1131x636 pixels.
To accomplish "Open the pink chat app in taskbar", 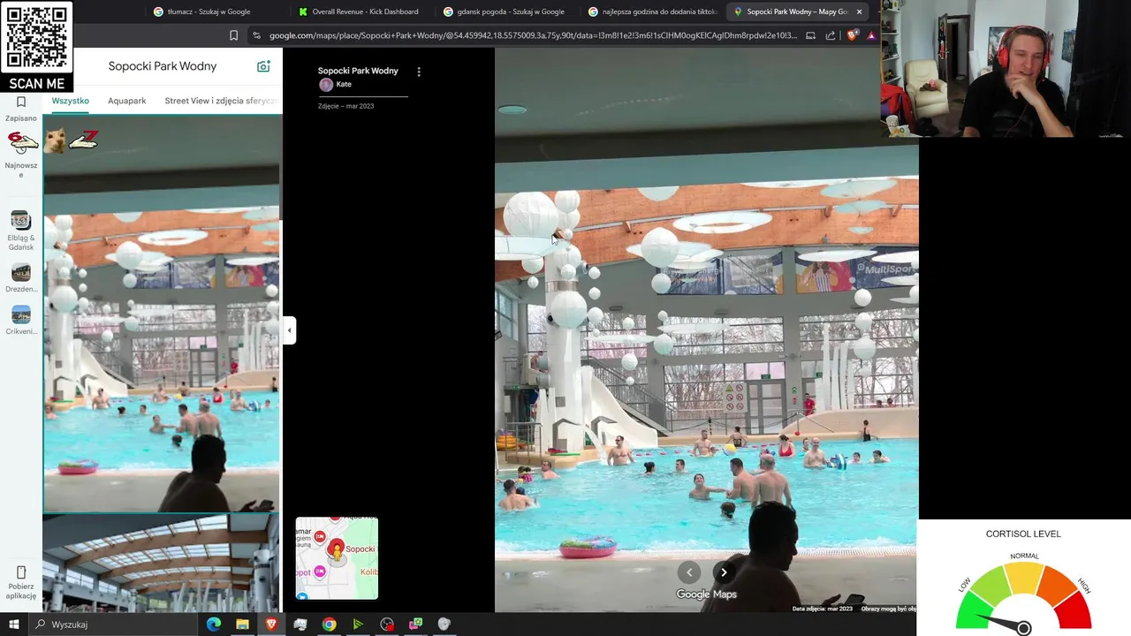I will (415, 625).
